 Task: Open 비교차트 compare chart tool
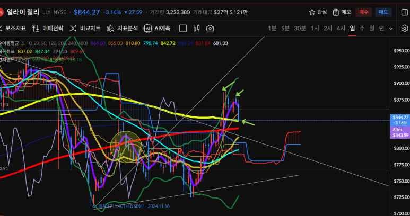85,28
